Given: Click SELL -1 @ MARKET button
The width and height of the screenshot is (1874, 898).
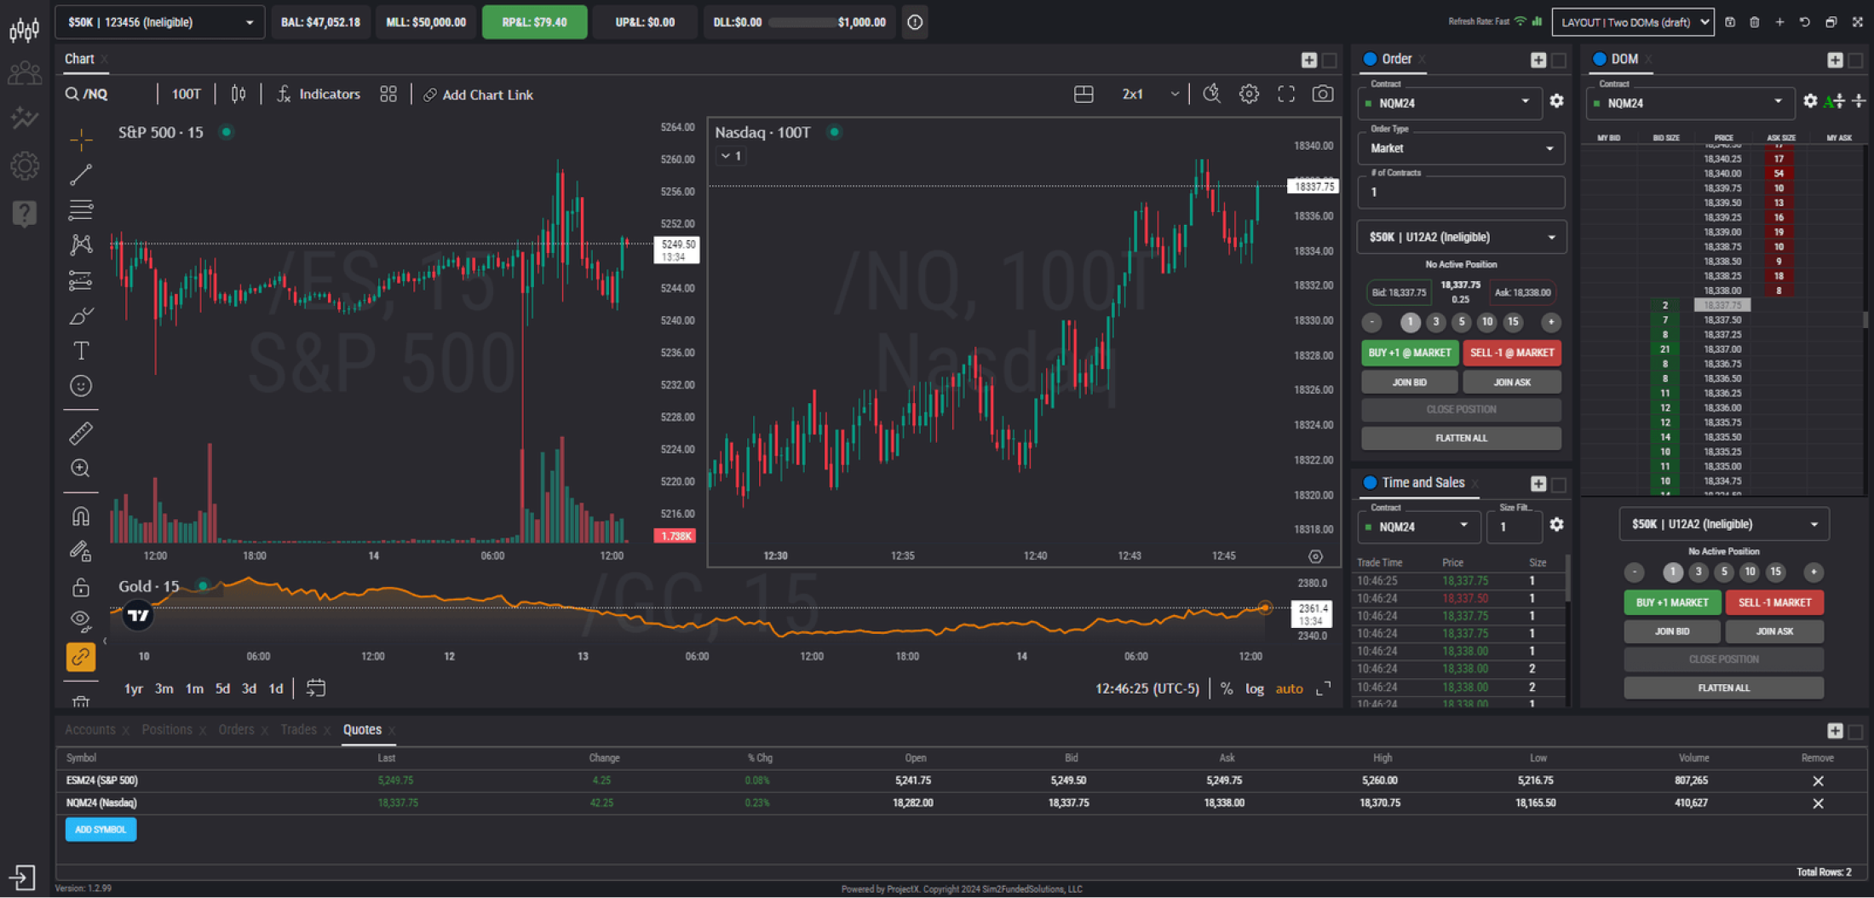Looking at the screenshot, I should (1512, 353).
